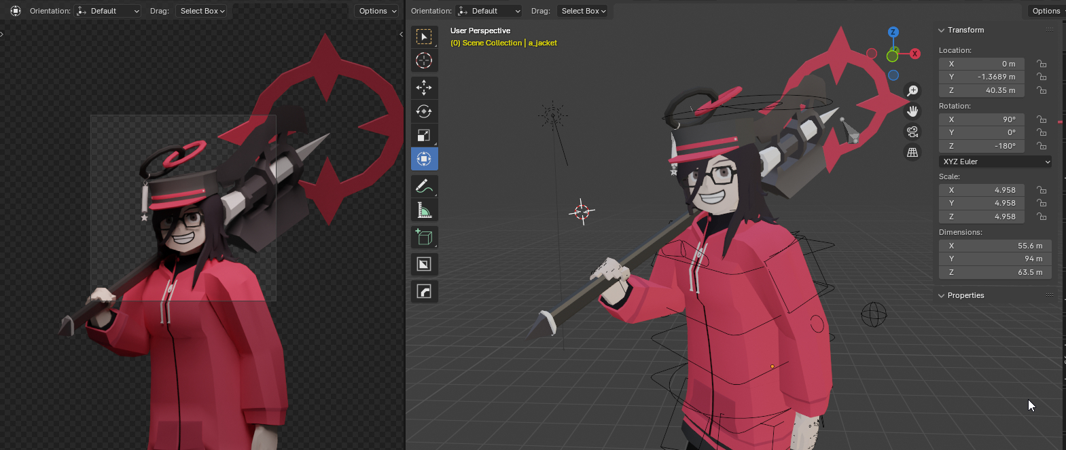Select the Add Cube tool
The image size is (1066, 450).
pos(424,238)
